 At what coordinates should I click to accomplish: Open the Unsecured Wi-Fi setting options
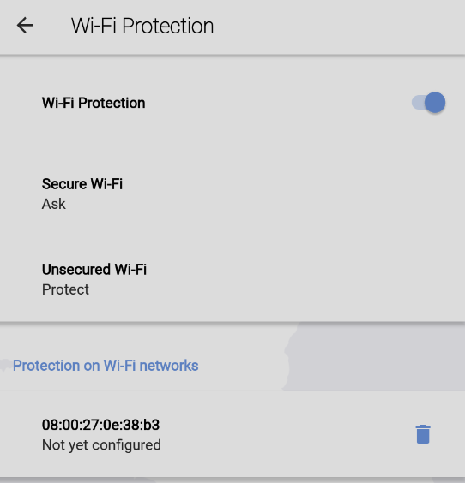(x=232, y=279)
